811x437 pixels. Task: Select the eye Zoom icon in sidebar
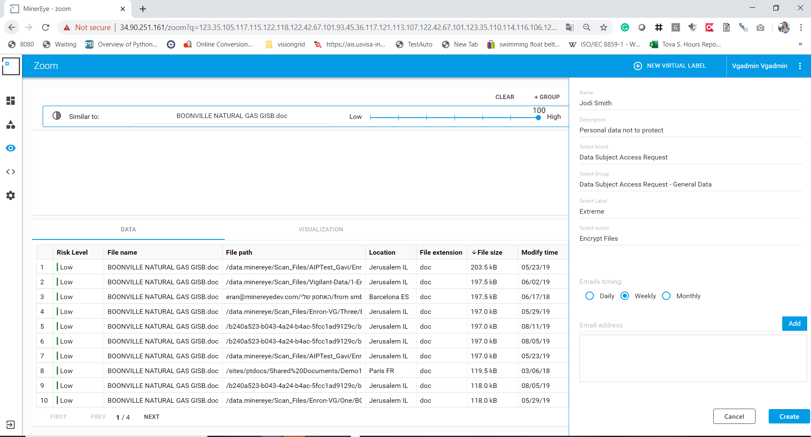[11, 148]
